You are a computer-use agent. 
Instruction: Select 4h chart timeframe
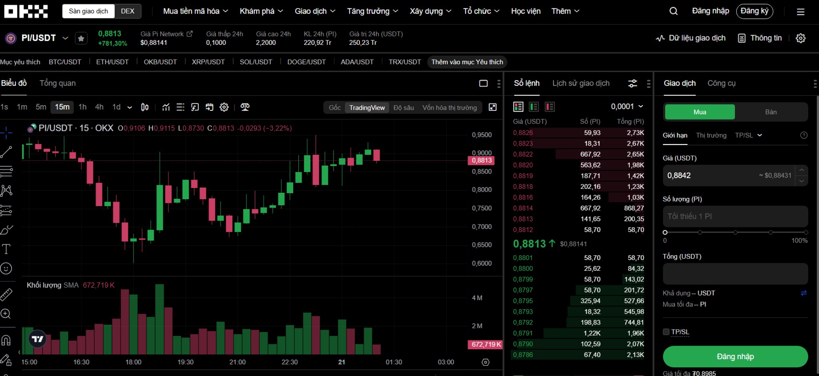click(x=99, y=107)
